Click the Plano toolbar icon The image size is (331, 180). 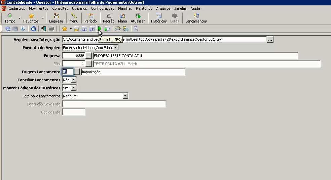(x=122, y=18)
